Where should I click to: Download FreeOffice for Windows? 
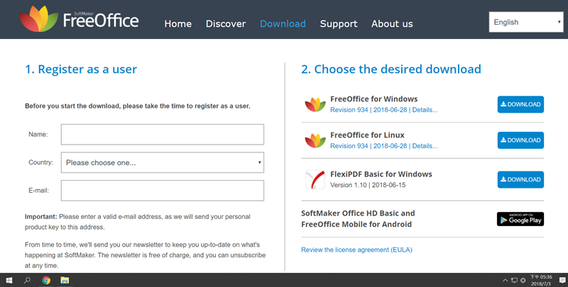(520, 104)
